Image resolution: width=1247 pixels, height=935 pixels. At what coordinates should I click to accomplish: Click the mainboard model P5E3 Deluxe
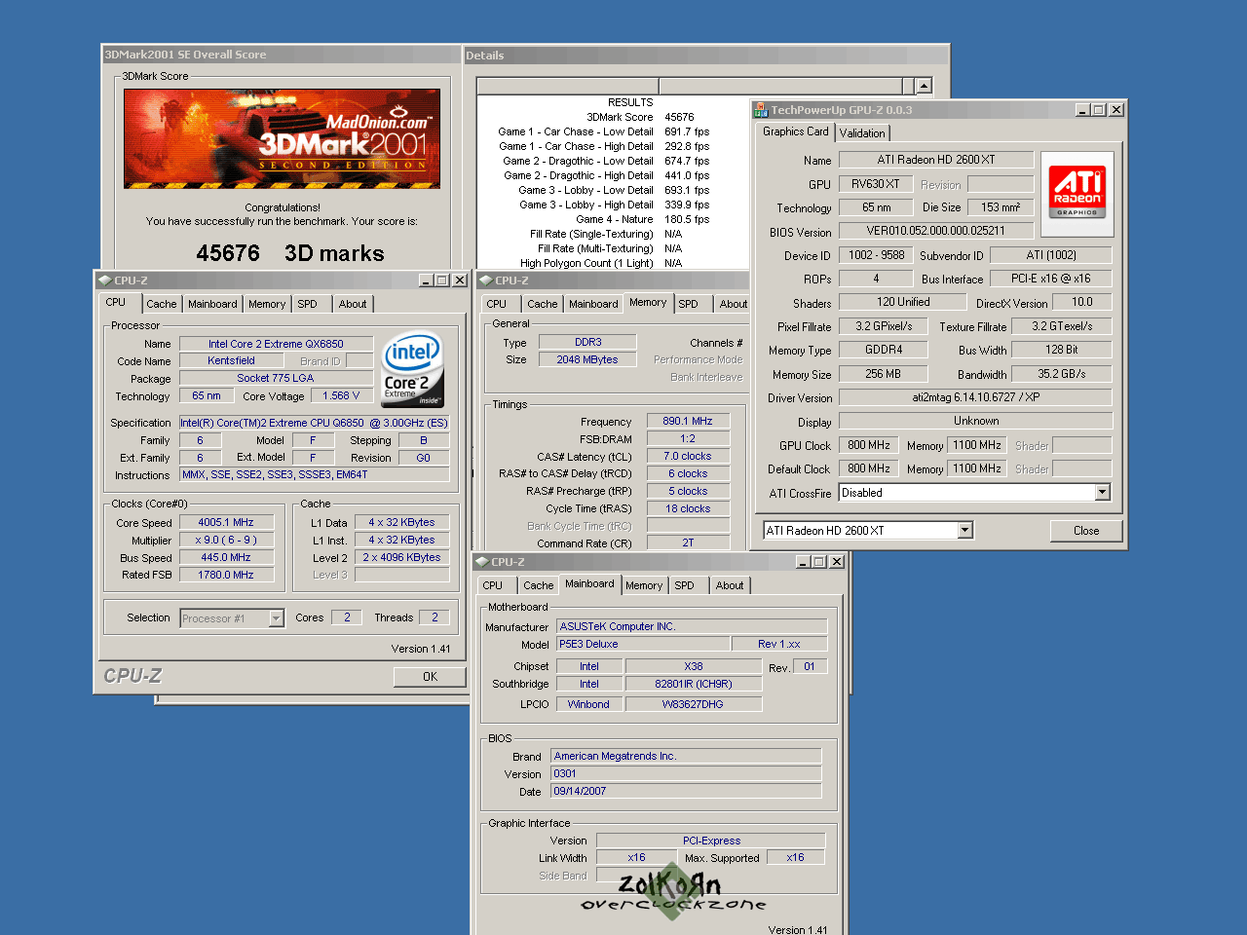(643, 644)
